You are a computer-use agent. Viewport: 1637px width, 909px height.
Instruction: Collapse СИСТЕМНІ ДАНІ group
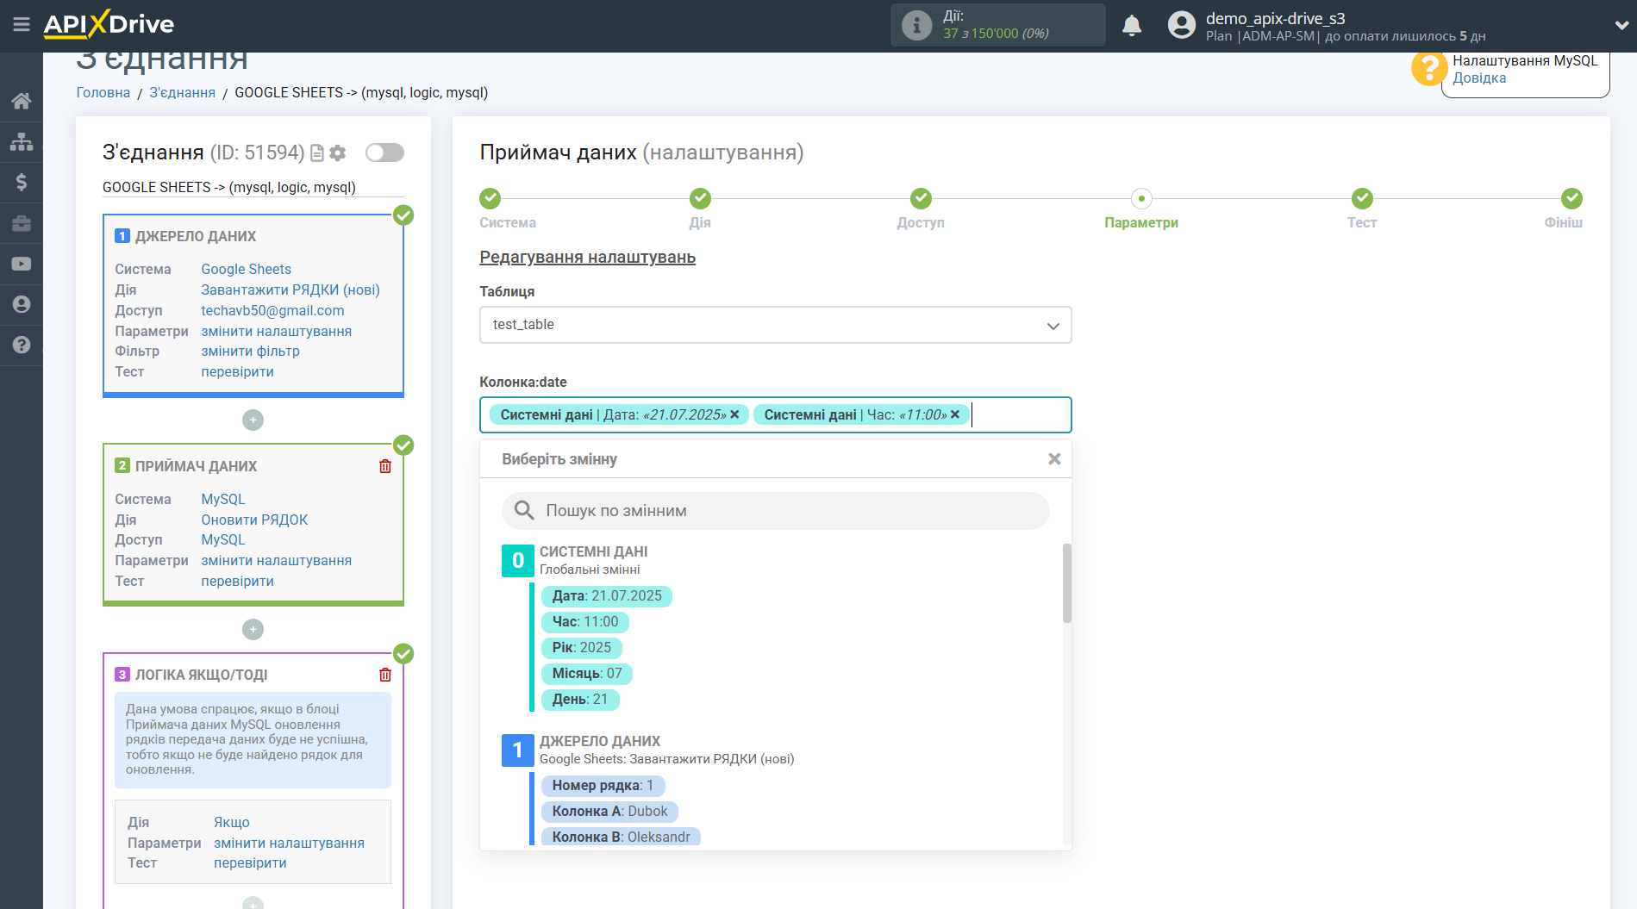(517, 560)
